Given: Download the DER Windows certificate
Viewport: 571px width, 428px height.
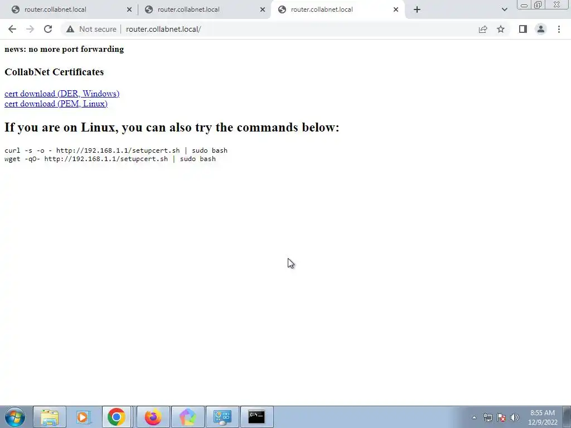Looking at the screenshot, I should 62,94.
